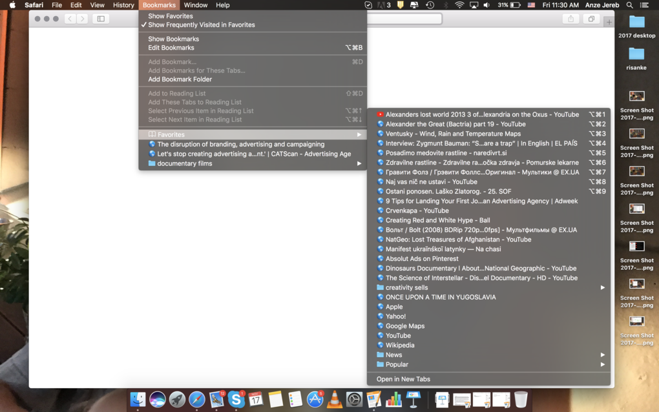This screenshot has width=659, height=412.
Task: Open System Preferences gear in Dock
Action: coord(354,399)
